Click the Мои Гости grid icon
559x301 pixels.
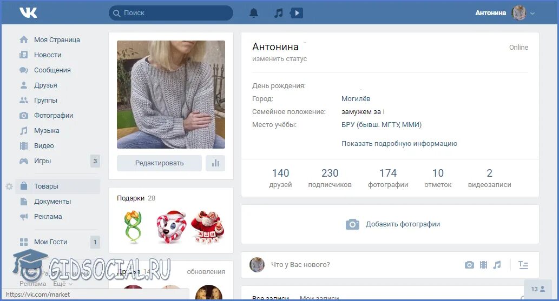click(x=23, y=242)
